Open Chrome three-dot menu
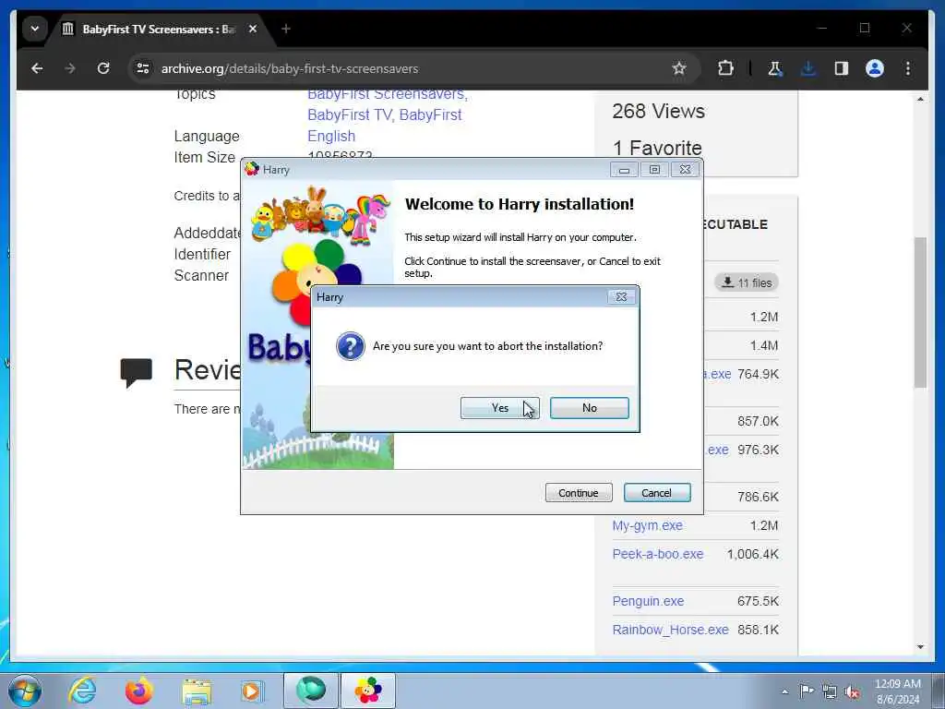This screenshot has width=945, height=709. [x=908, y=68]
